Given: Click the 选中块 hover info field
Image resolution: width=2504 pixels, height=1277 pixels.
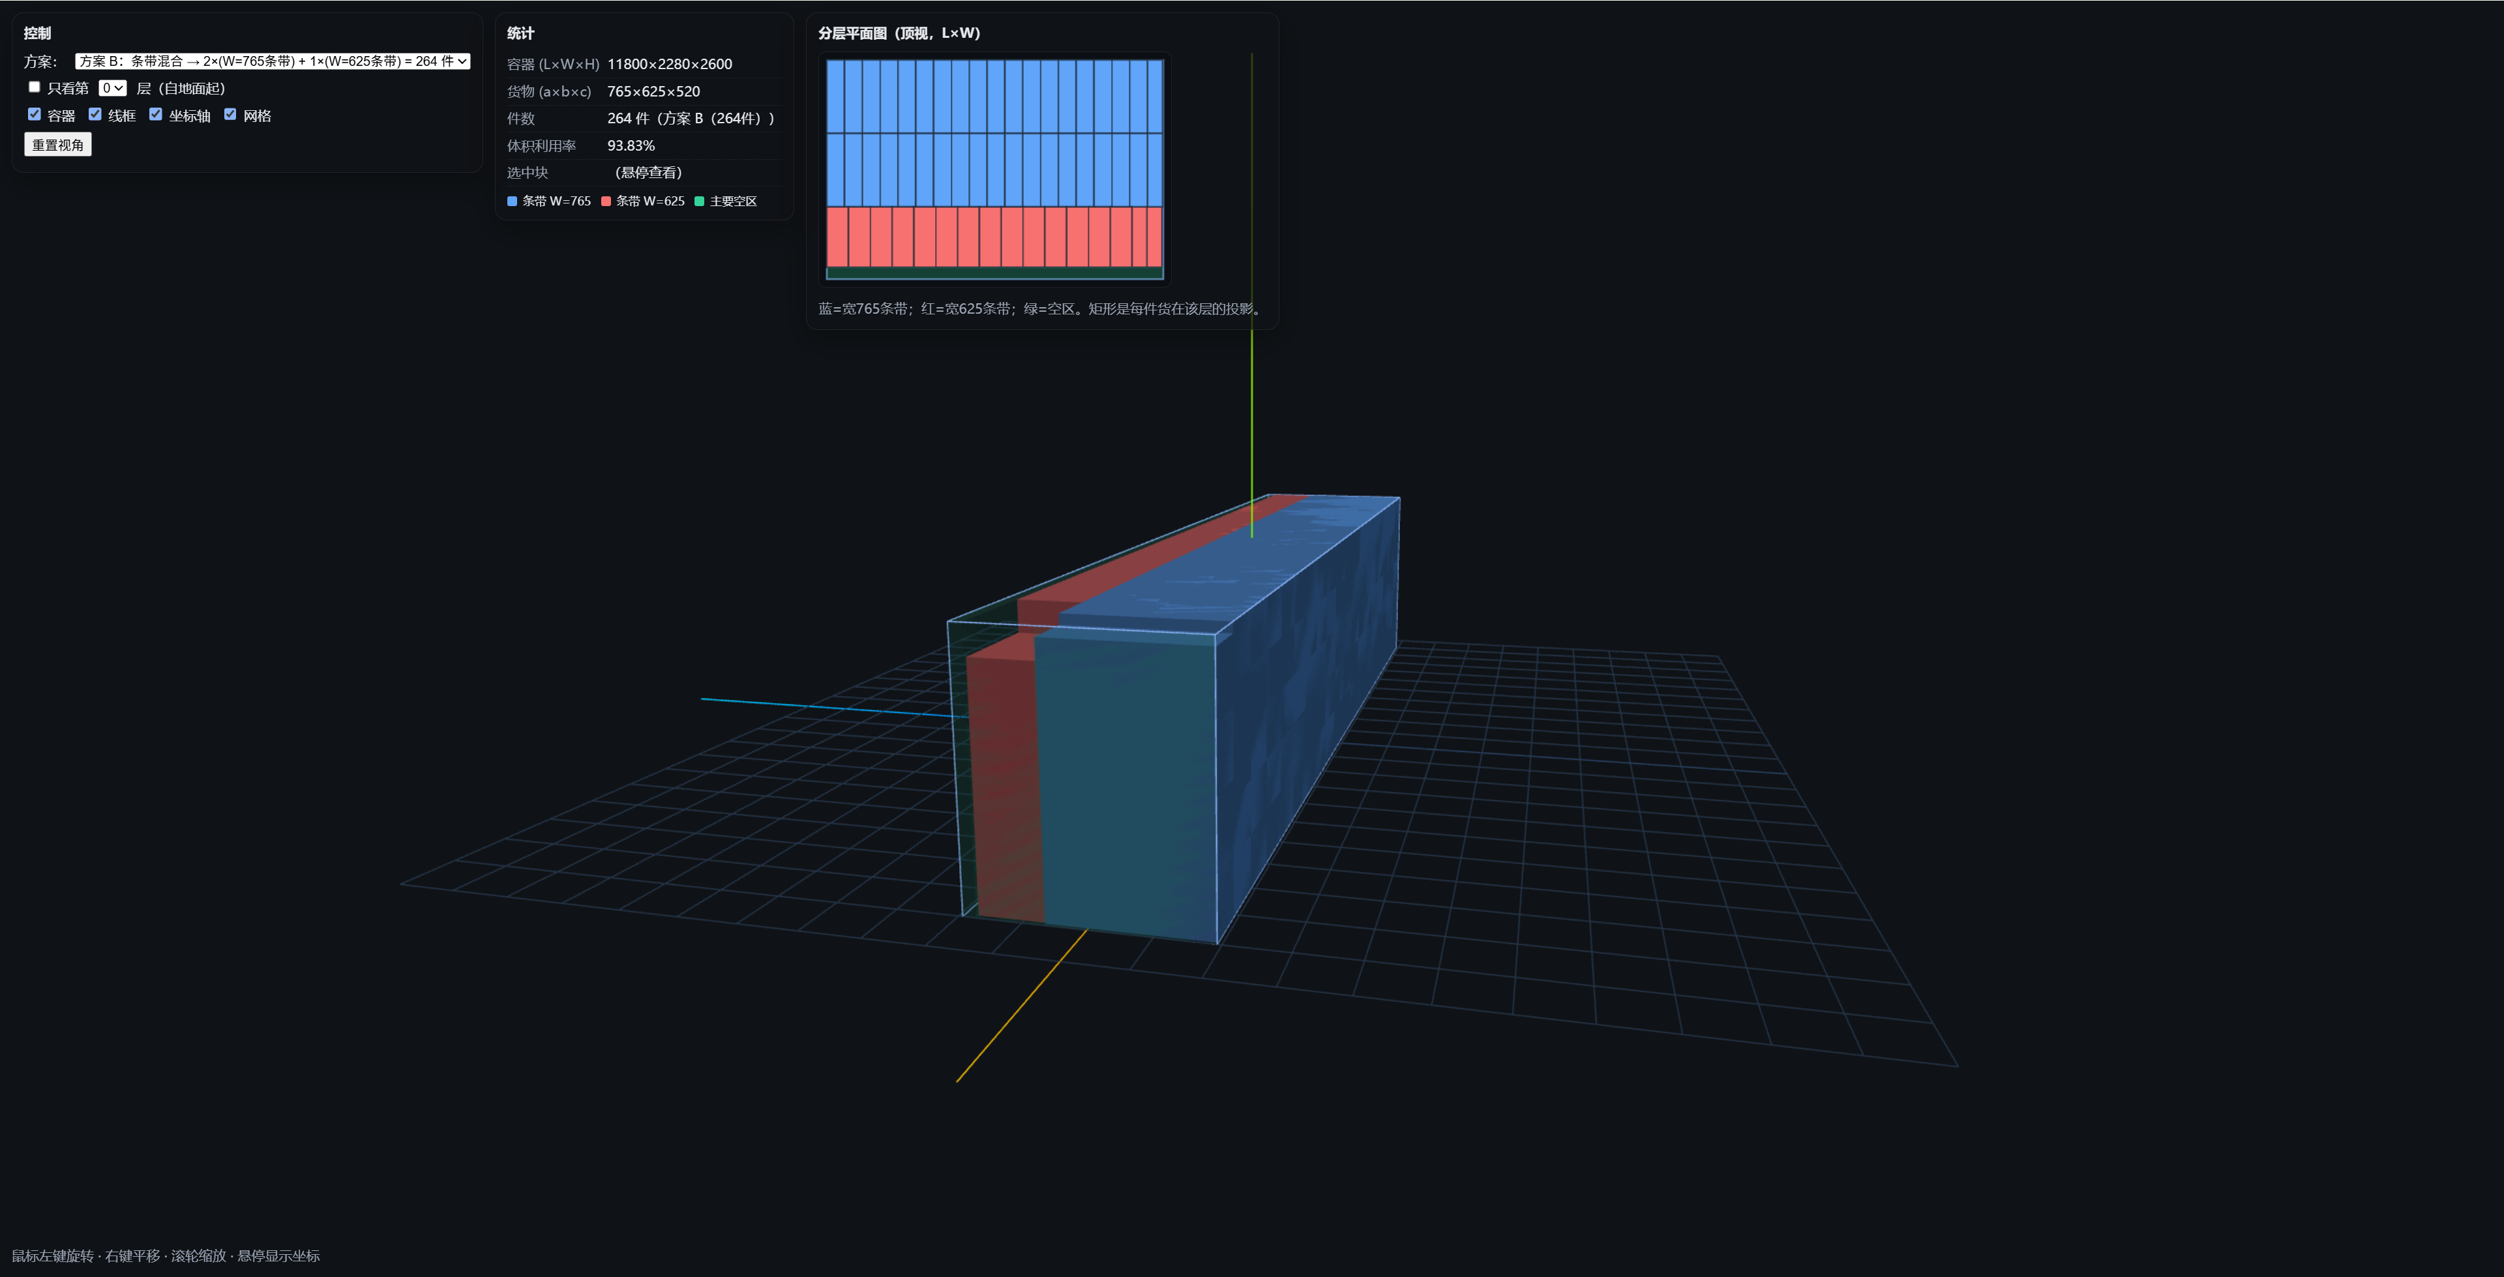Looking at the screenshot, I should pyautogui.click(x=648, y=173).
